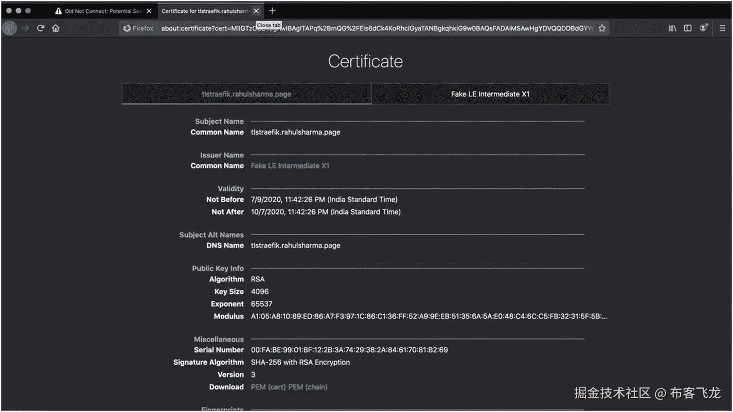Click the Public Key Info section label
Screen dimensions: 733x412
tap(218, 268)
